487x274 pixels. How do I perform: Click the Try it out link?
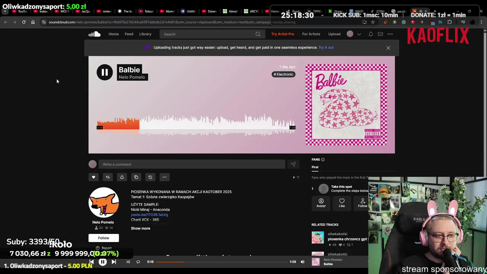click(x=326, y=48)
